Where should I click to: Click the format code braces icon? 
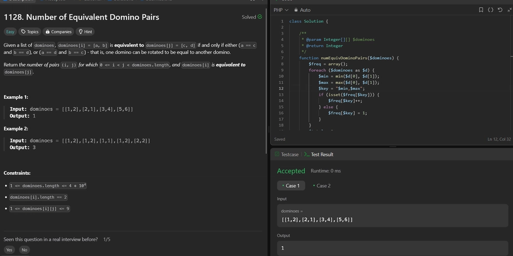click(x=490, y=10)
